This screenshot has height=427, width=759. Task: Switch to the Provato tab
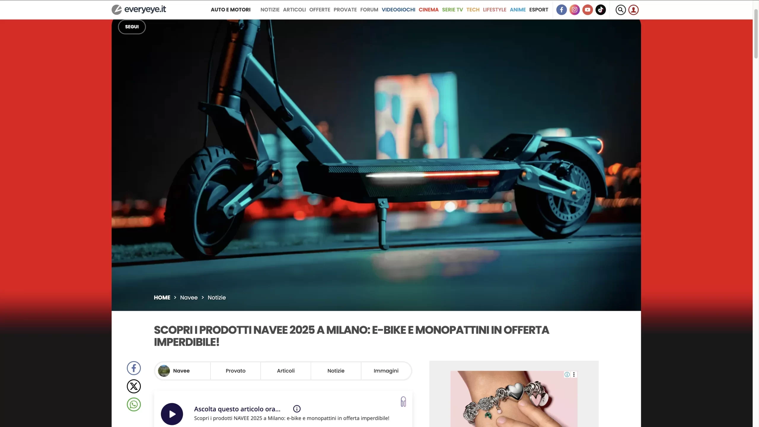(x=235, y=371)
